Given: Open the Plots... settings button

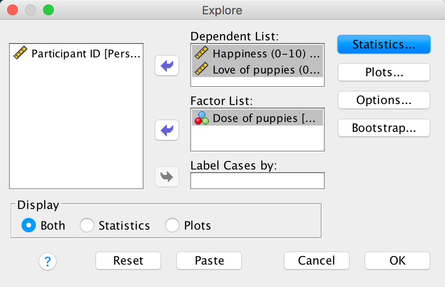Looking at the screenshot, I should pyautogui.click(x=384, y=72).
